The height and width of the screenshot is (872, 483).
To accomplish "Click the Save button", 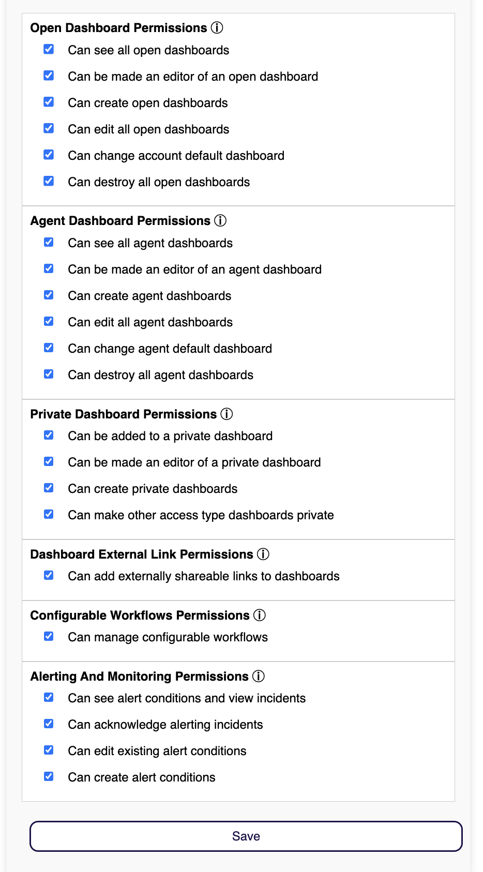I will (x=246, y=836).
